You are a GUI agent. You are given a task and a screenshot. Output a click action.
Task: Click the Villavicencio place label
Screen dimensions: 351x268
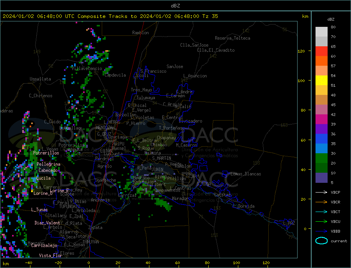click(x=87, y=68)
